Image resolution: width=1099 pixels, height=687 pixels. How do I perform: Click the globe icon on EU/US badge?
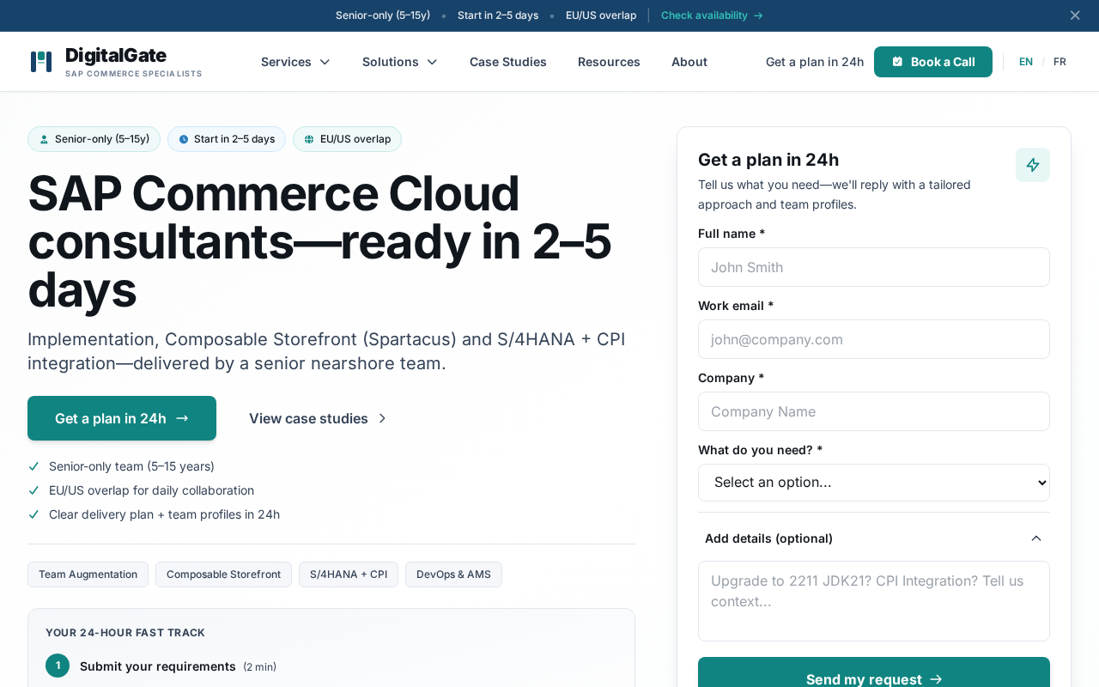point(309,139)
